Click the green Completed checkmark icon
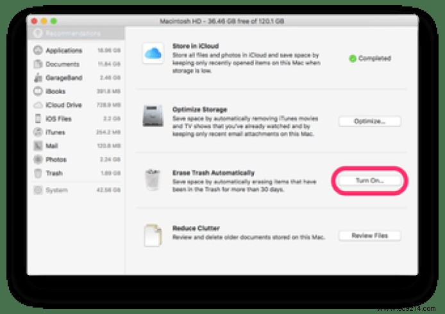 click(353, 58)
